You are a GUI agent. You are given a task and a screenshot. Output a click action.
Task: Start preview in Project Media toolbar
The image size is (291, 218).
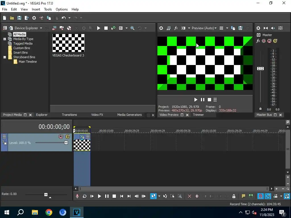99,28
